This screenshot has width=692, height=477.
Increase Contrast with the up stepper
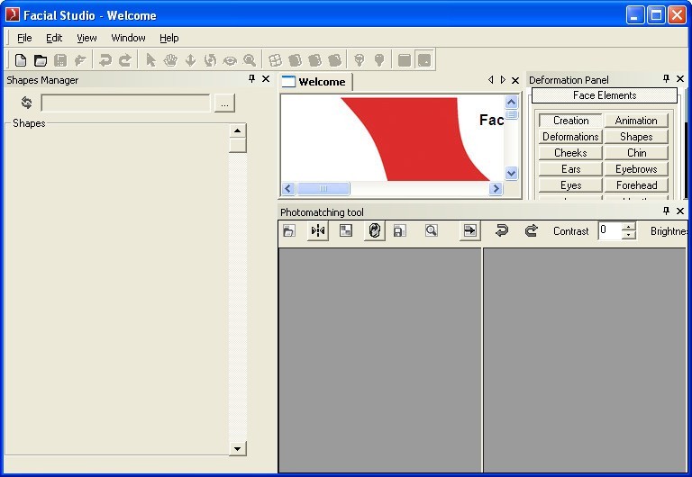(x=628, y=226)
